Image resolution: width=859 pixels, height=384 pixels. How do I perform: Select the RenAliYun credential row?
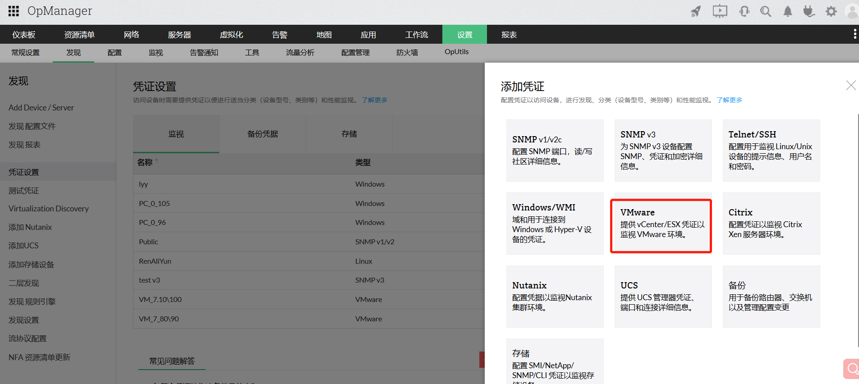point(309,261)
